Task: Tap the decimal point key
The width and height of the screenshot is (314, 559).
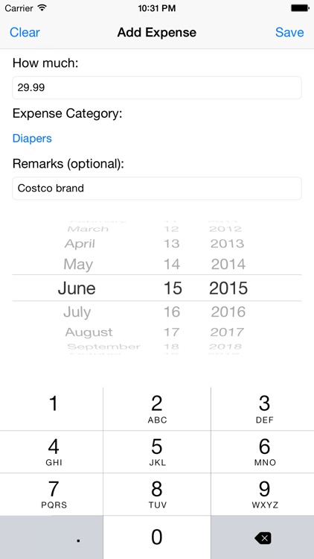Action: (x=51, y=537)
